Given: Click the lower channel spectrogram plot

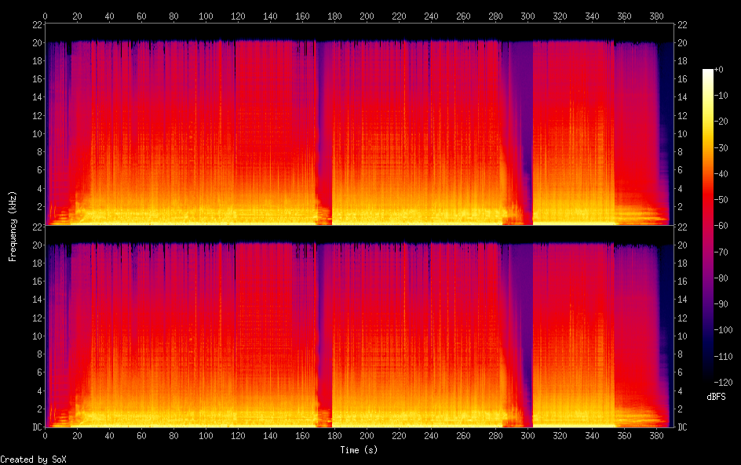Looking at the screenshot, I should (x=360, y=326).
